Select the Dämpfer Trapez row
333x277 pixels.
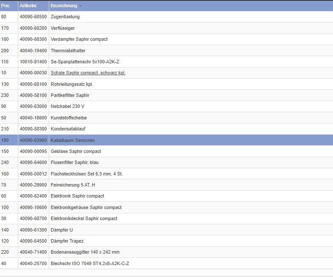pos(67,241)
